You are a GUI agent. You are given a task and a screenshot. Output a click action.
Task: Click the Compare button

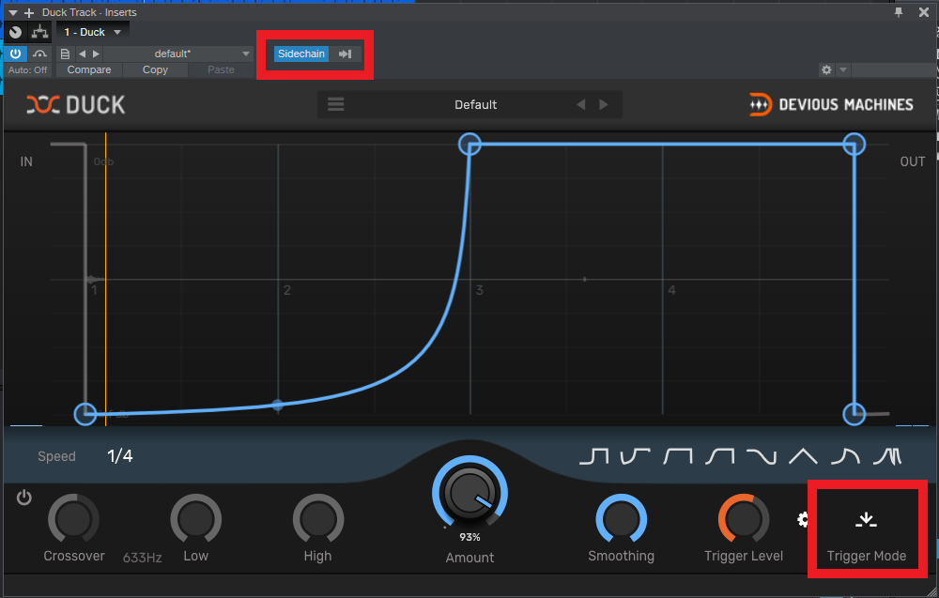(x=89, y=70)
